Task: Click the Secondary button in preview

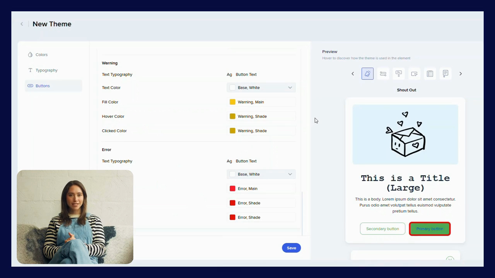Action: 382,229
